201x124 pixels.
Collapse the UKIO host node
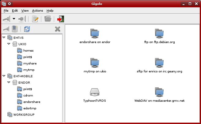pos(9,44)
